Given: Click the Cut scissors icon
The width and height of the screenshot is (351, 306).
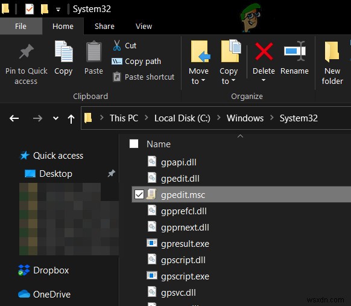Looking at the screenshot, I should point(117,45).
